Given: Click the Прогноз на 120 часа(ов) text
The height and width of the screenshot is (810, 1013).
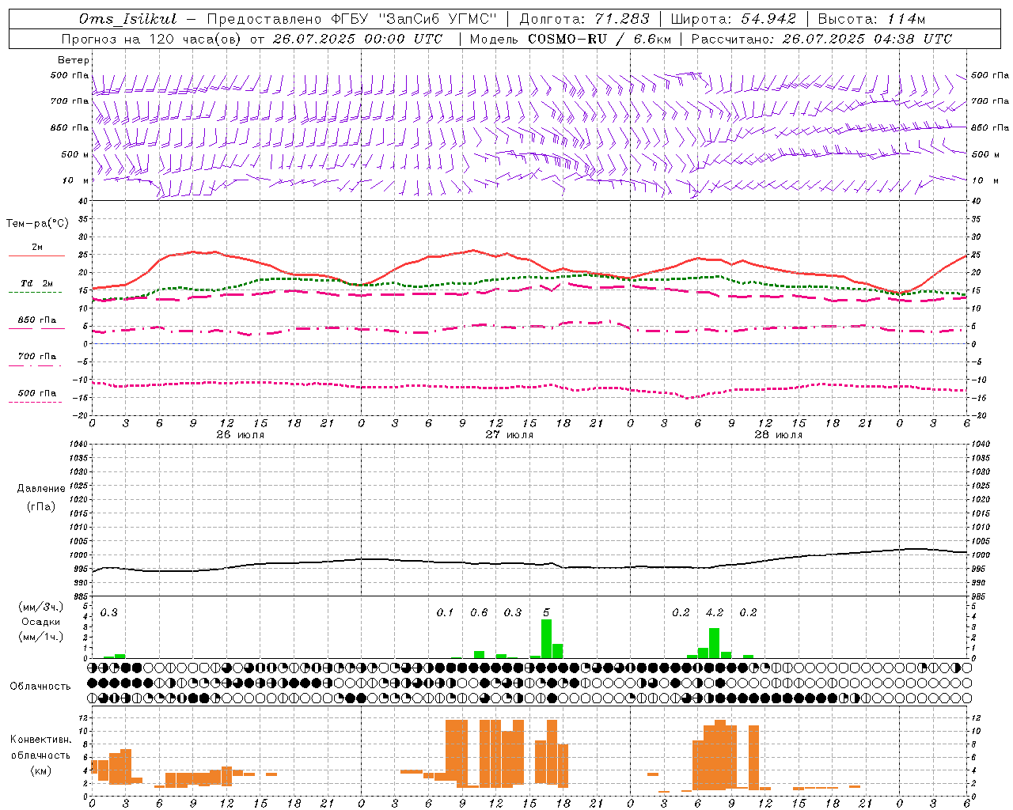Looking at the screenshot, I should 150,39.
